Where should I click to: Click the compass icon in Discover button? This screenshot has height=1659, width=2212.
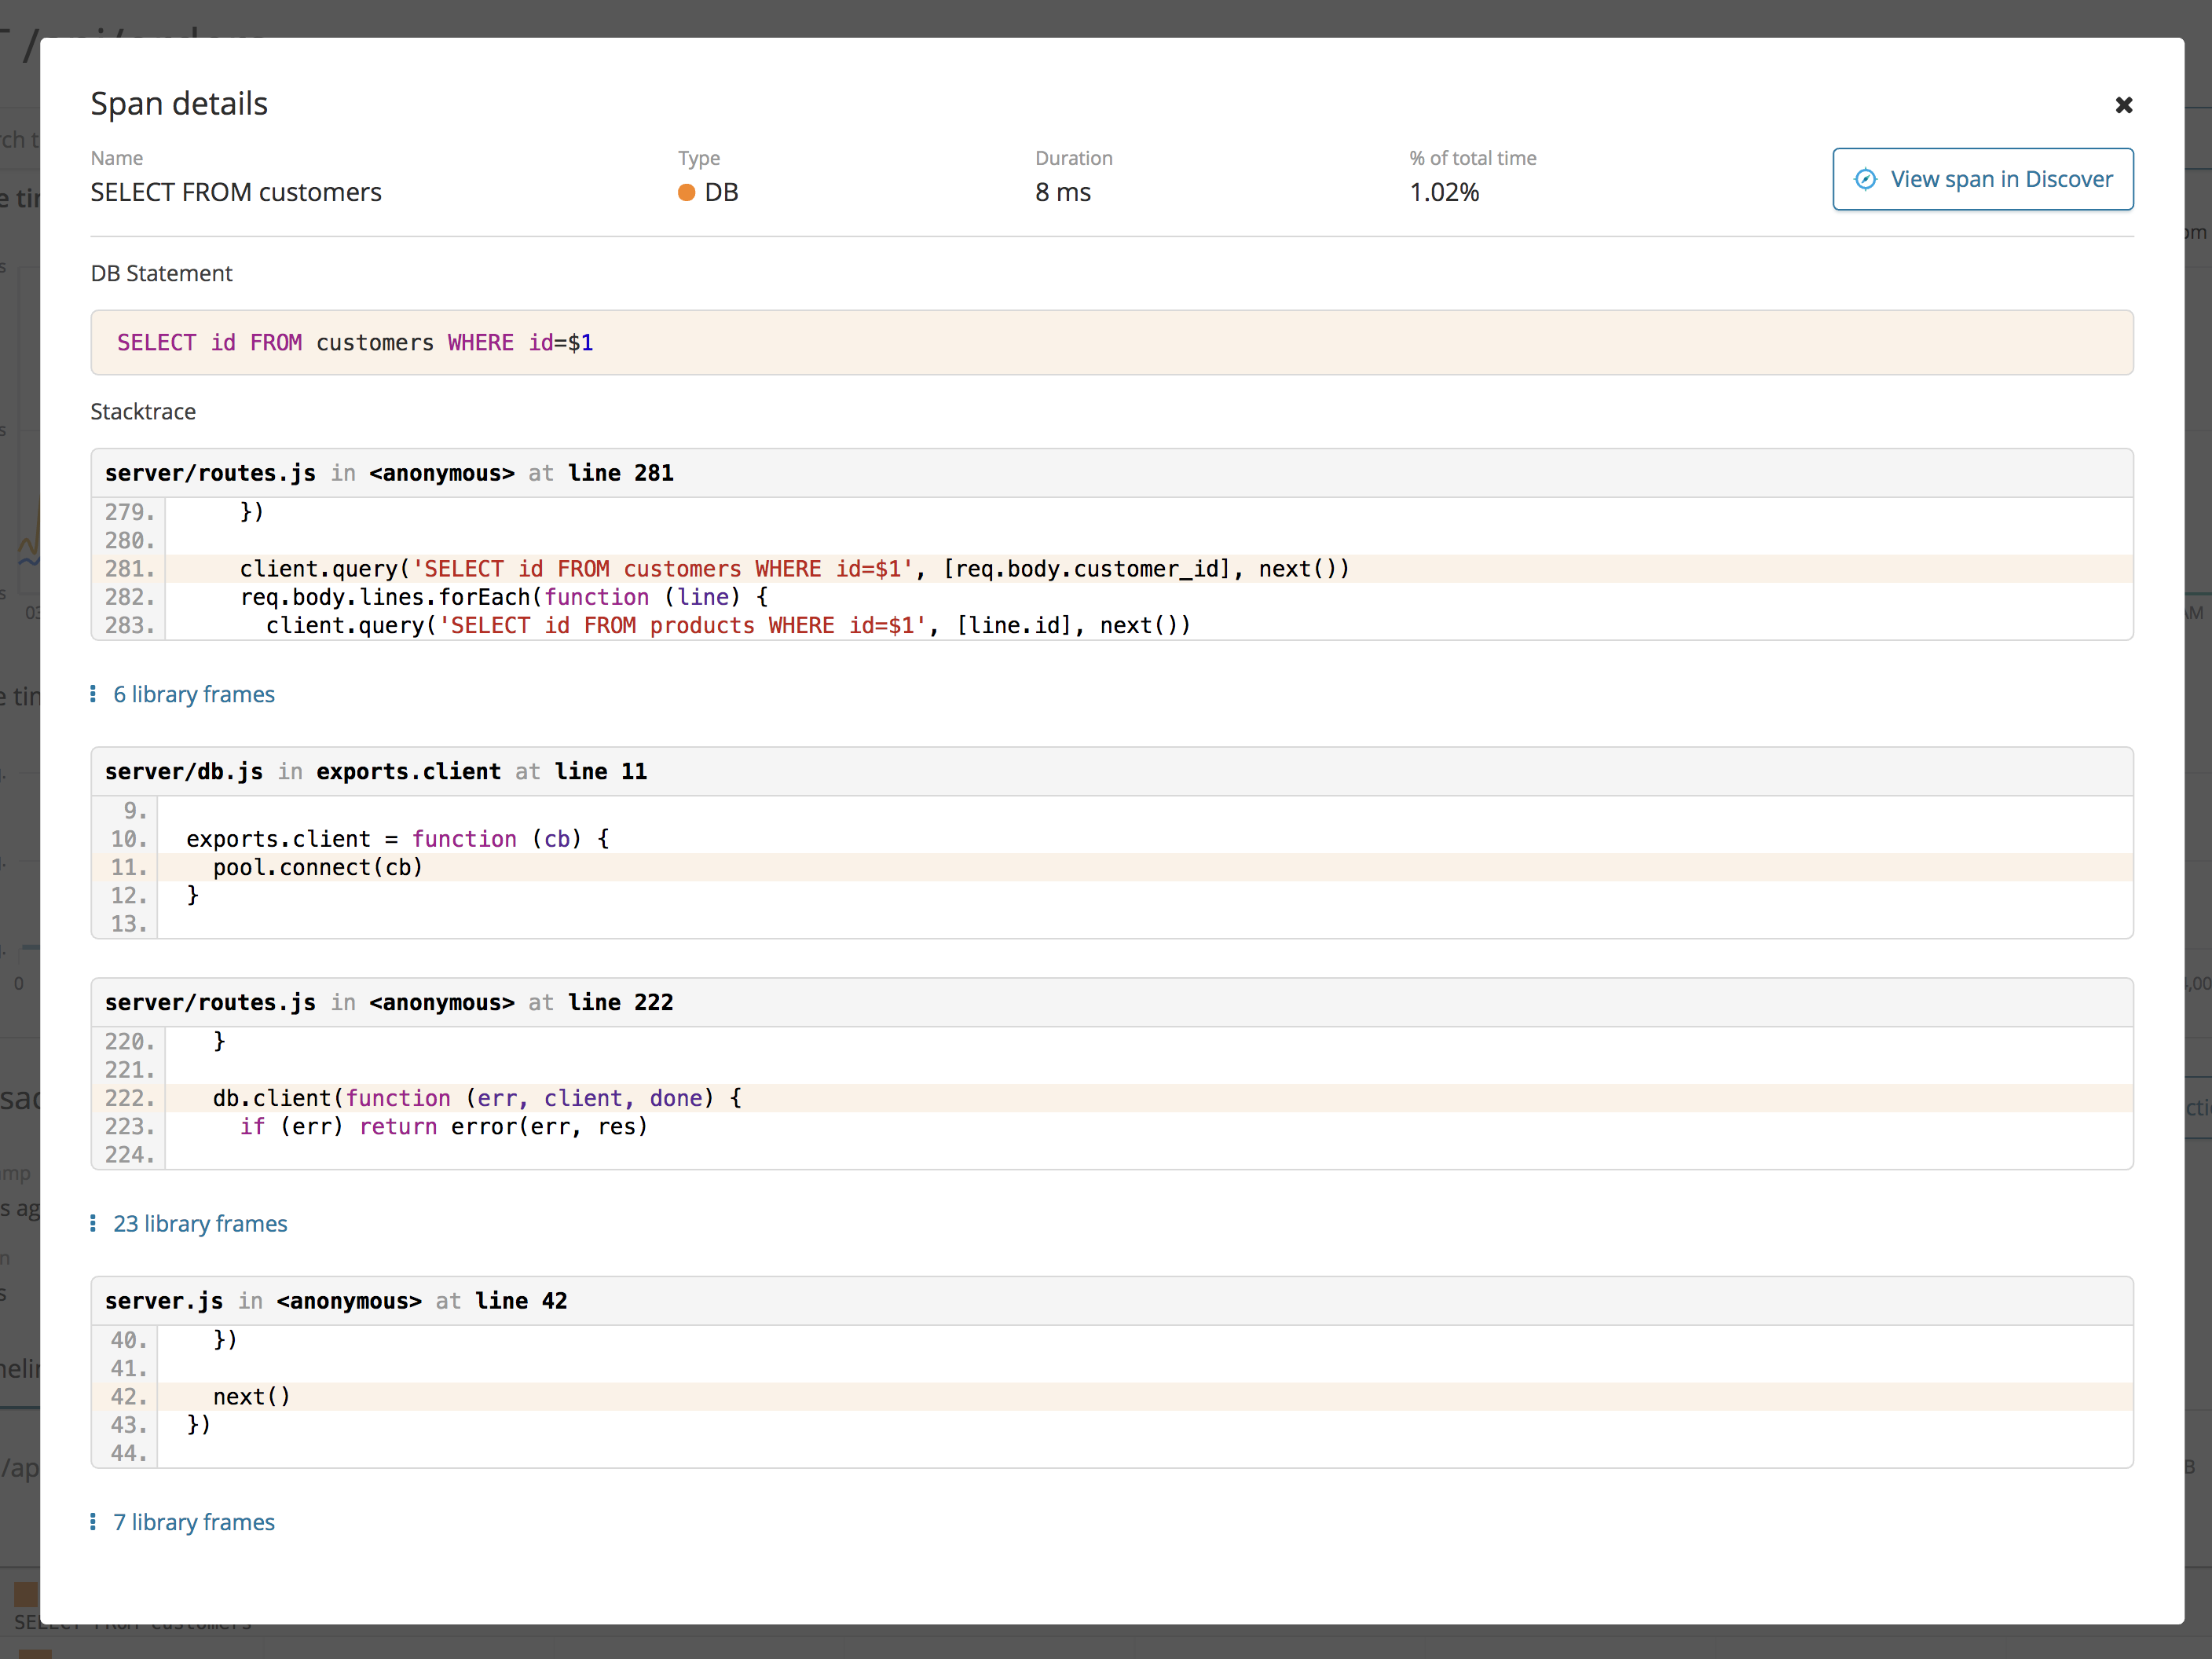1865,179
